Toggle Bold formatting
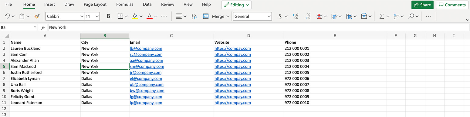Screen dimensions: 470x117 pyautogui.click(x=108, y=16)
